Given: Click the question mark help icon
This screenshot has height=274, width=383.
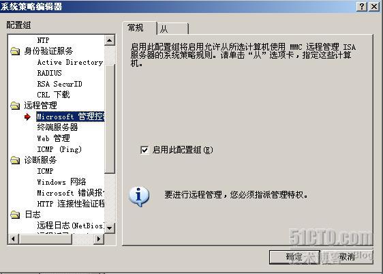Looking at the screenshot, I should (362, 6).
